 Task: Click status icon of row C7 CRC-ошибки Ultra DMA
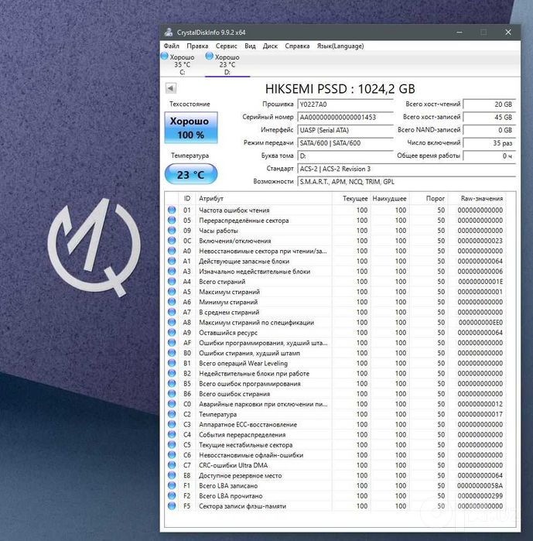tap(172, 464)
